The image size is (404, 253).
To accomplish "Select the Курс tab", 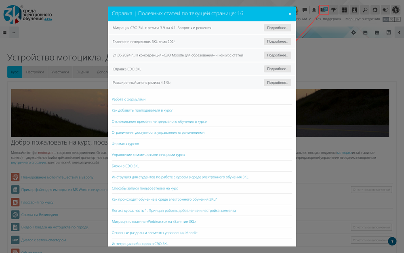I will (15, 72).
